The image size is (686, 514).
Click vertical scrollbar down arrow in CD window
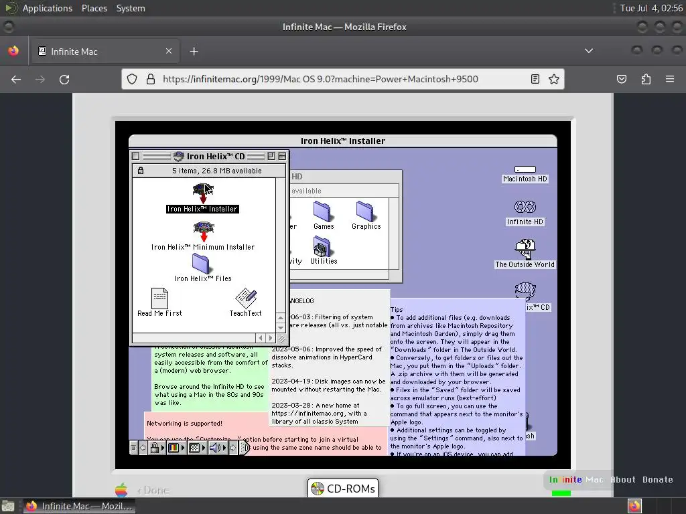[x=281, y=327]
